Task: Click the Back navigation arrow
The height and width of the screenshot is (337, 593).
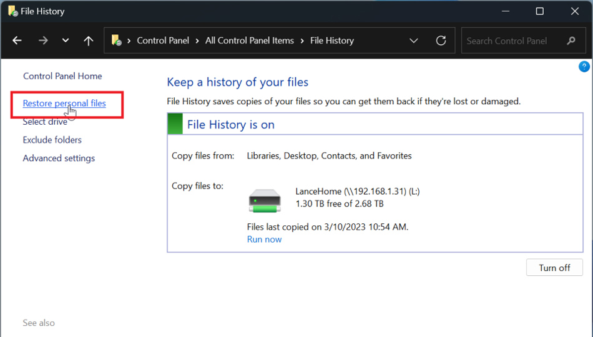Action: (x=17, y=41)
